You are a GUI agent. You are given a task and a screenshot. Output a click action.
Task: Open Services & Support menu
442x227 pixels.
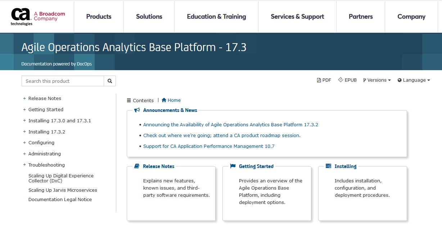297,17
